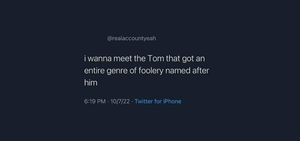Click "PM" in the tweet timestamp
Screen dimensions: 300x141
(101, 101)
